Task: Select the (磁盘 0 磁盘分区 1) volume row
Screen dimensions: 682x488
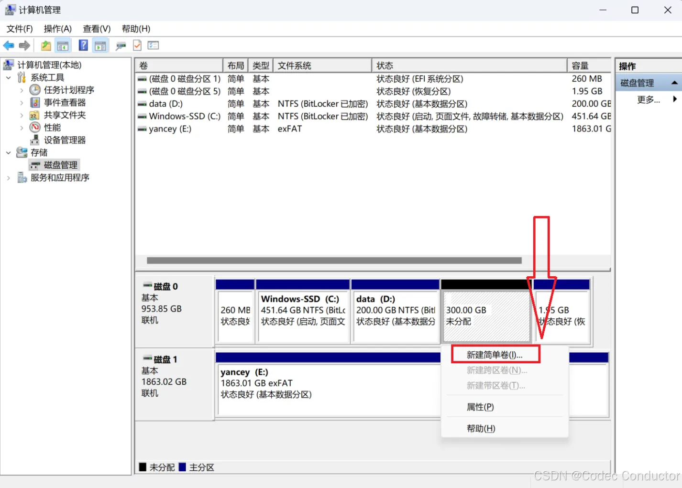Action: click(x=373, y=79)
